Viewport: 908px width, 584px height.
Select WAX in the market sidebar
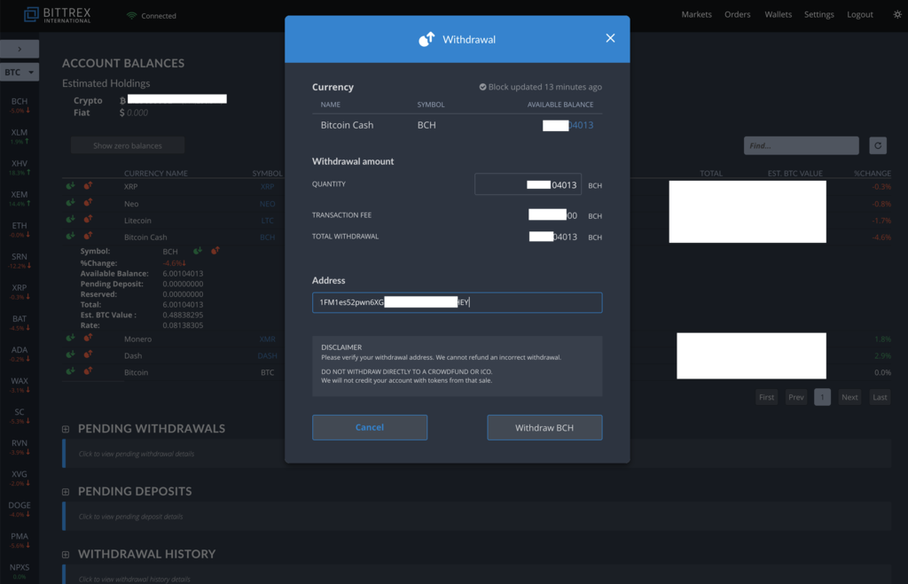20,385
